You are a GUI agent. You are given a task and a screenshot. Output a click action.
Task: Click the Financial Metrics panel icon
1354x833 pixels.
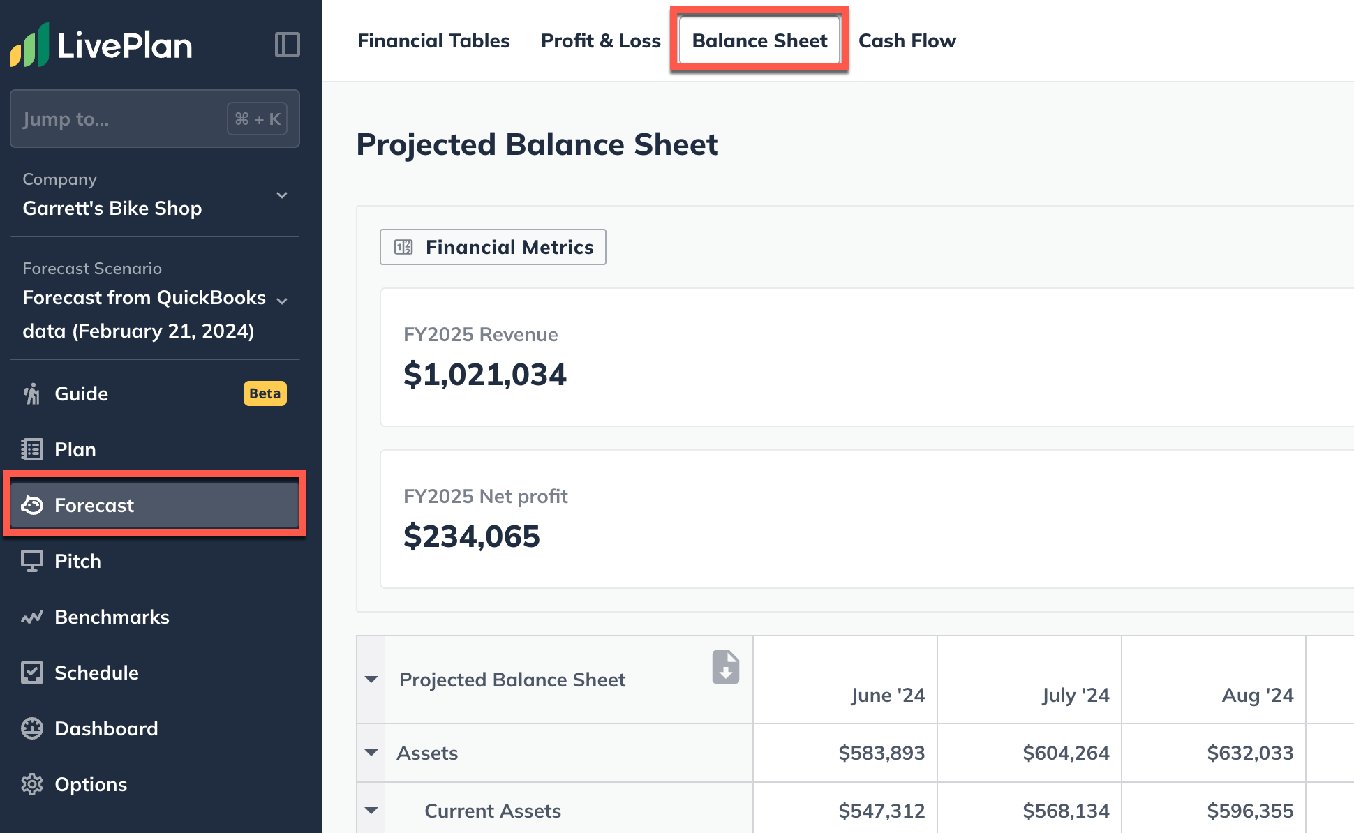point(403,247)
